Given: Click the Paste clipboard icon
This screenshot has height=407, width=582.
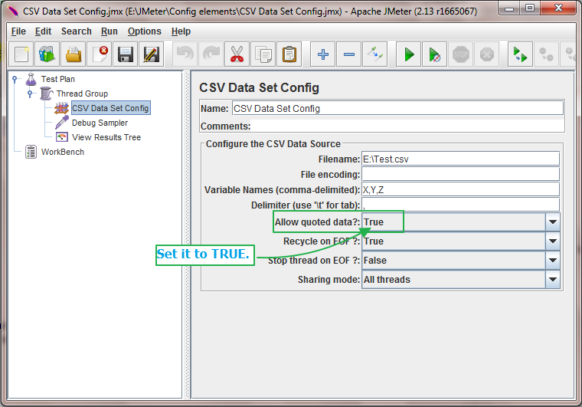Looking at the screenshot, I should click(x=289, y=54).
